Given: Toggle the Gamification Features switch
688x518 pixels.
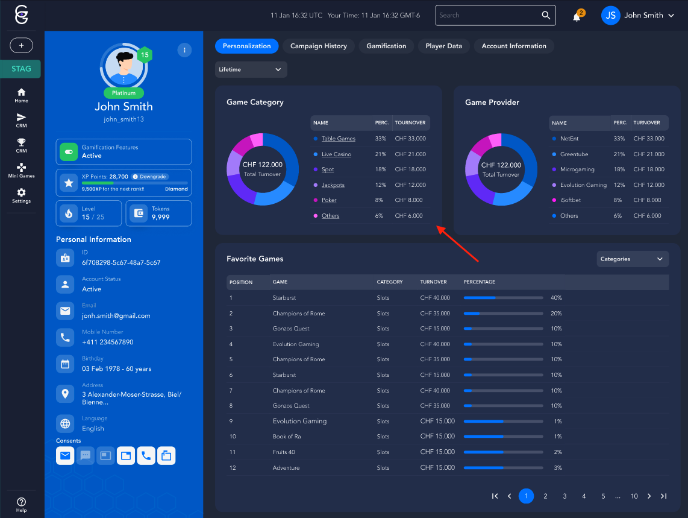Looking at the screenshot, I should (69, 152).
